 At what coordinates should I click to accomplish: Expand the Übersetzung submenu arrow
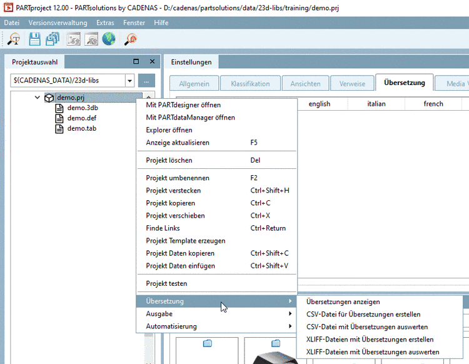point(290,301)
